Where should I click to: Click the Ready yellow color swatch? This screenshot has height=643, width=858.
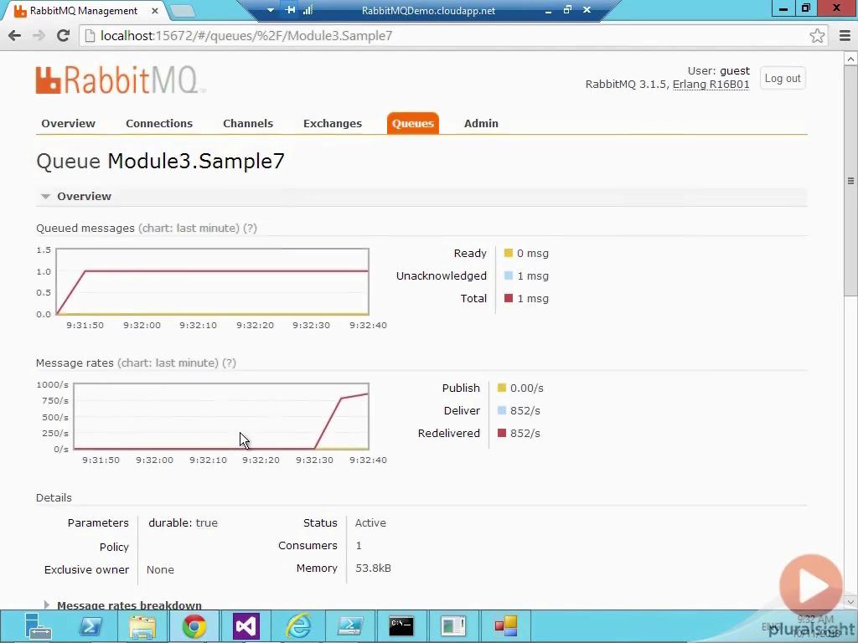(x=509, y=253)
